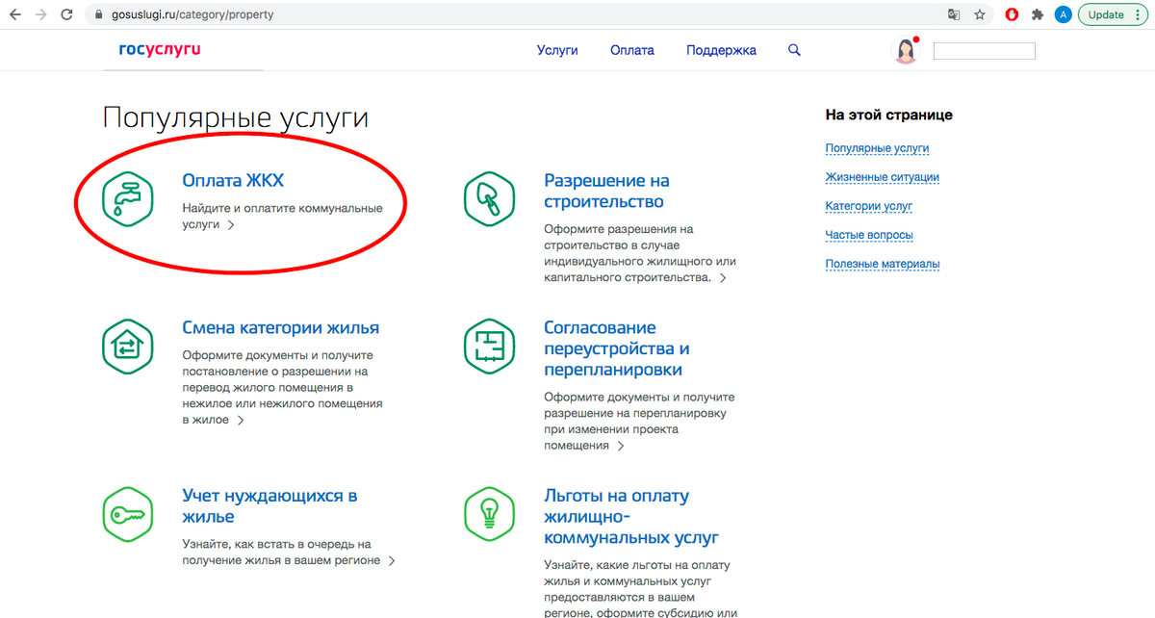
Task: Open search with the magnifying glass icon
Action: [x=794, y=50]
